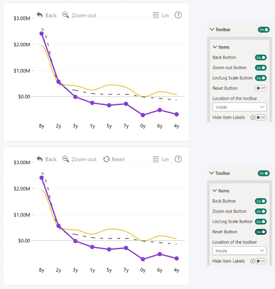Viewport: 275px width, 289px height.
Task: Click the purple data point at 5y in bottom chart
Action: tap(109, 249)
